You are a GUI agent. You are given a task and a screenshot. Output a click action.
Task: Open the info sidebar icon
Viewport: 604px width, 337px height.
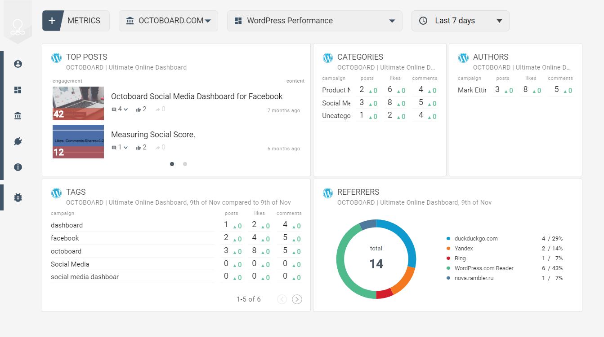click(x=18, y=167)
